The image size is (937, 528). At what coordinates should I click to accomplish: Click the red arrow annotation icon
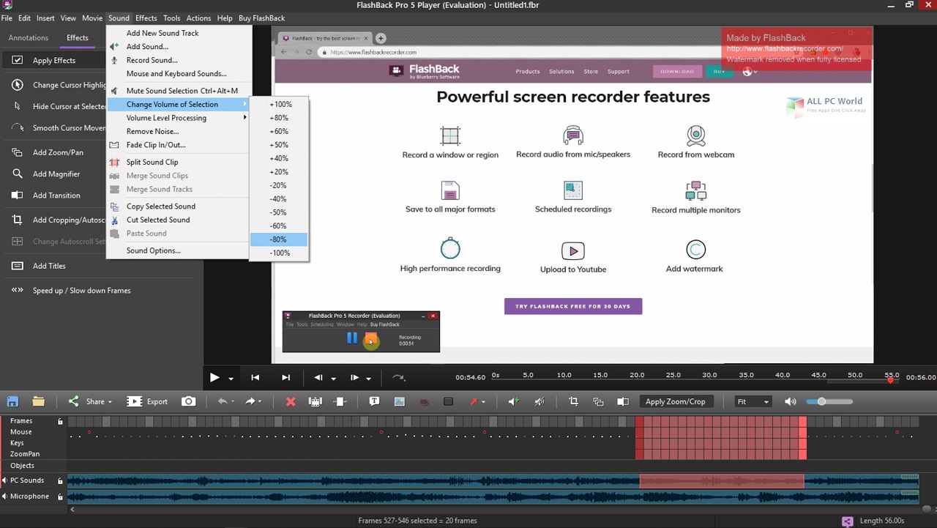pos(474,401)
